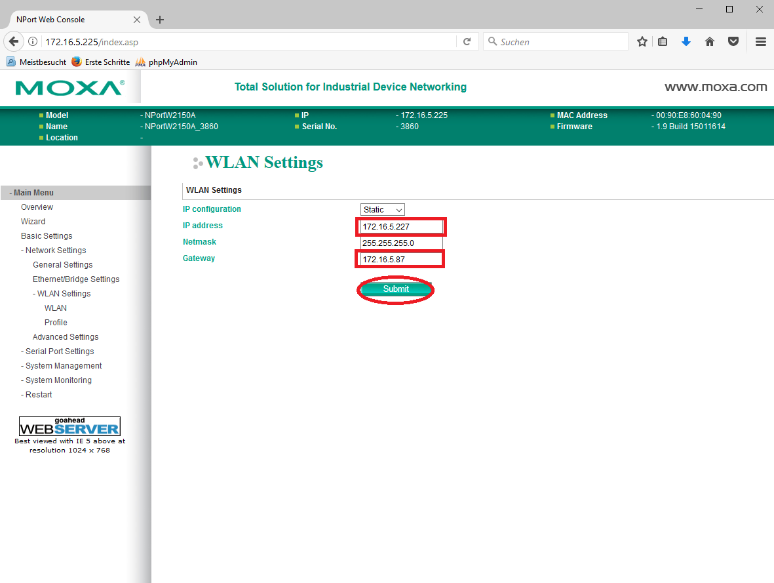Open the downloads arrow icon

coord(686,41)
